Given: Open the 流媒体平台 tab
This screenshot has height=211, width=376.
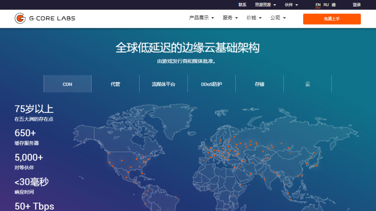Looking at the screenshot, I should [x=163, y=84].
